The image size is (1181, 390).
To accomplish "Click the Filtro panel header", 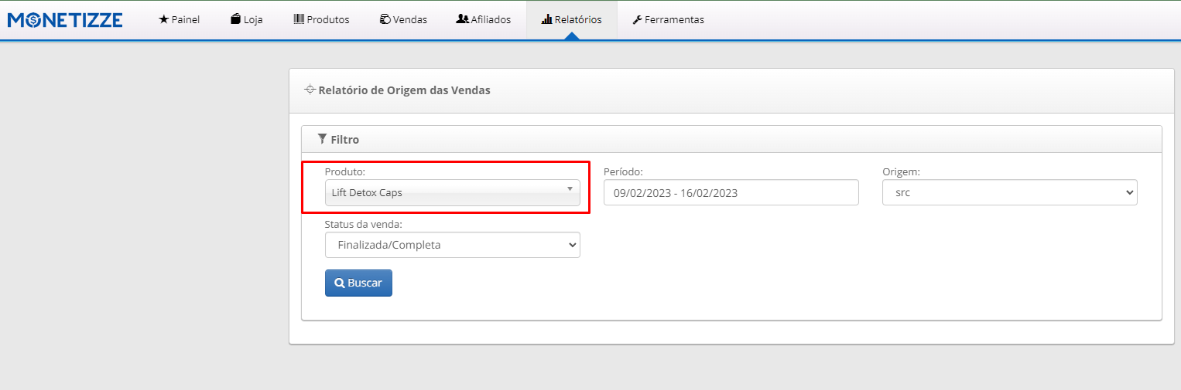I will click(x=731, y=140).
